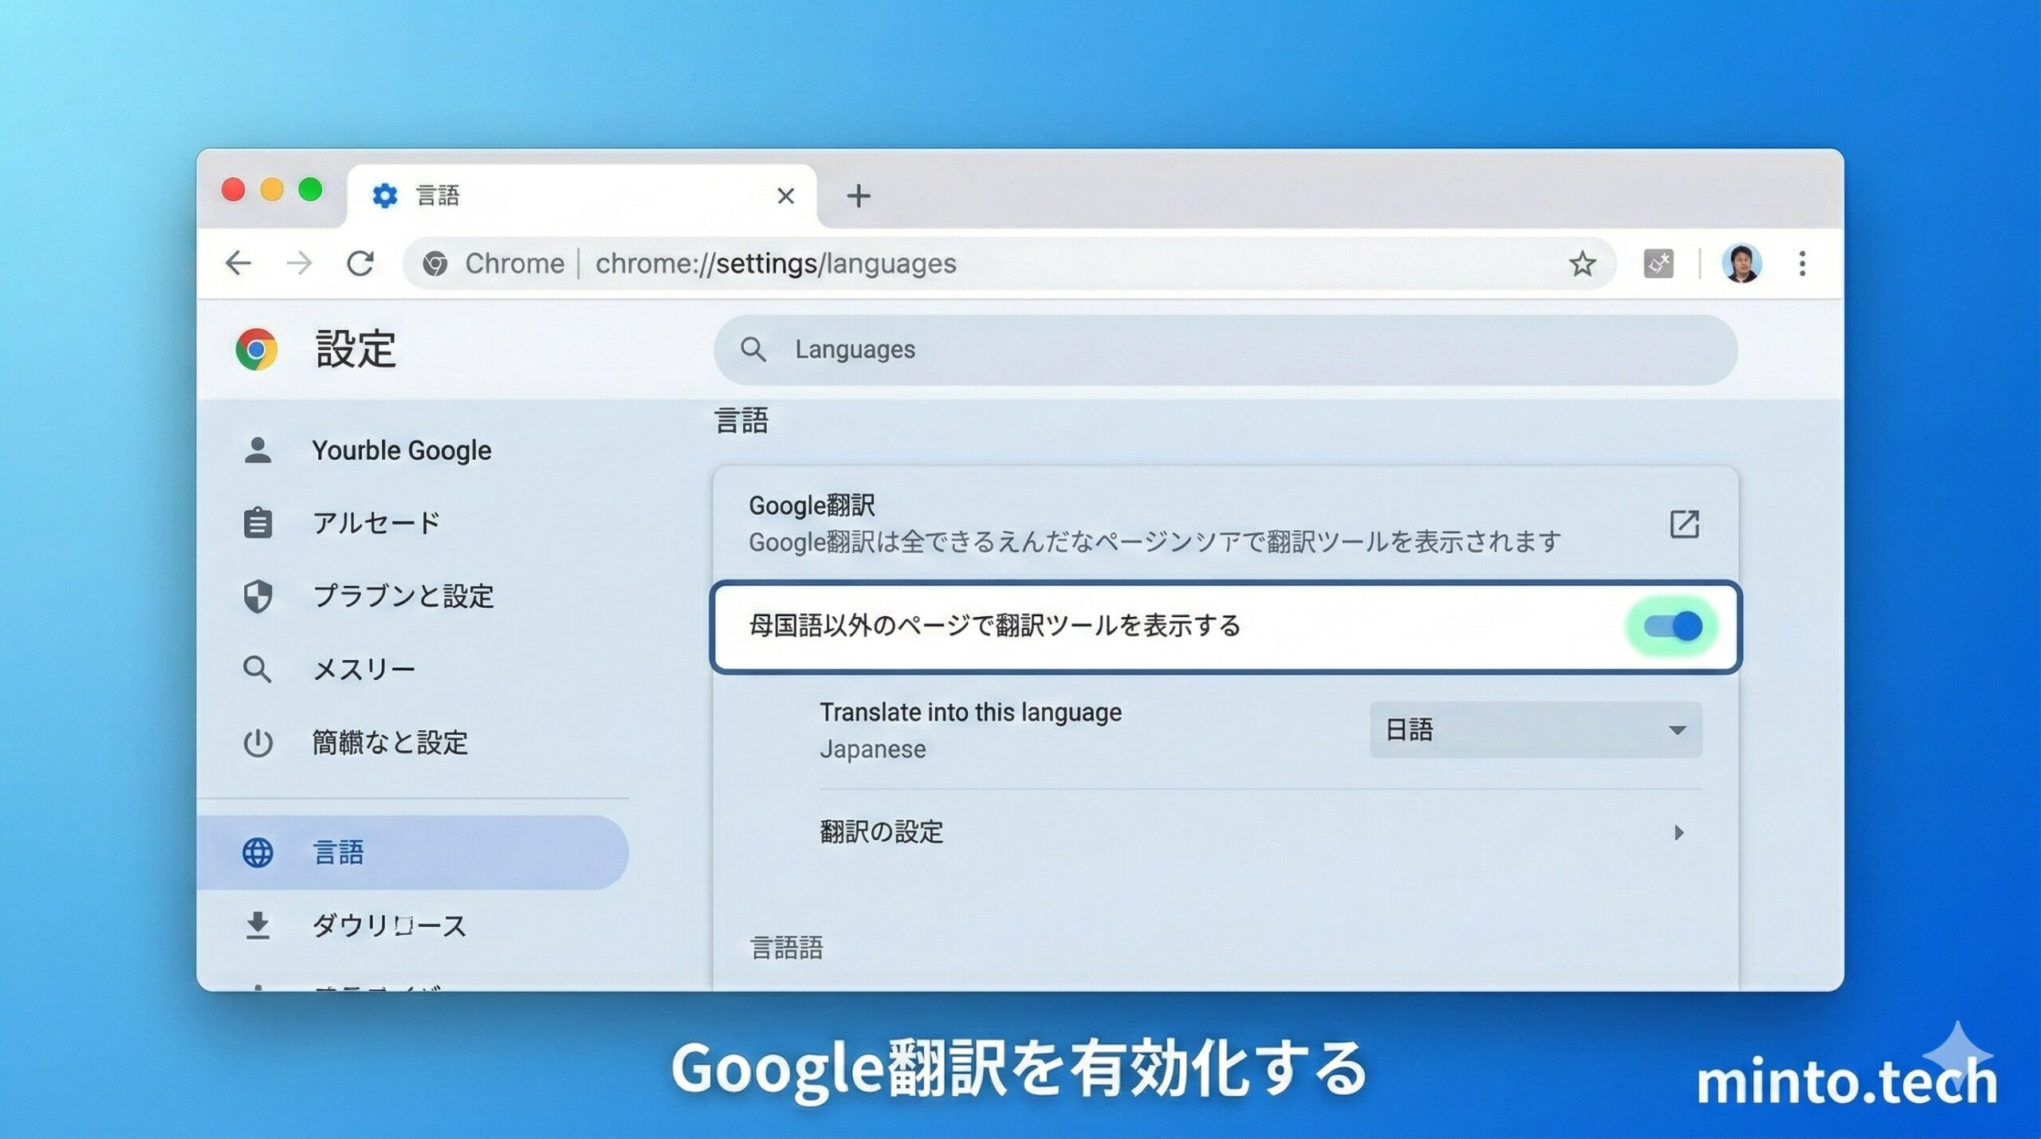The width and height of the screenshot is (2041, 1139).
Task: Navigate back using the back arrow icon
Action: point(237,263)
